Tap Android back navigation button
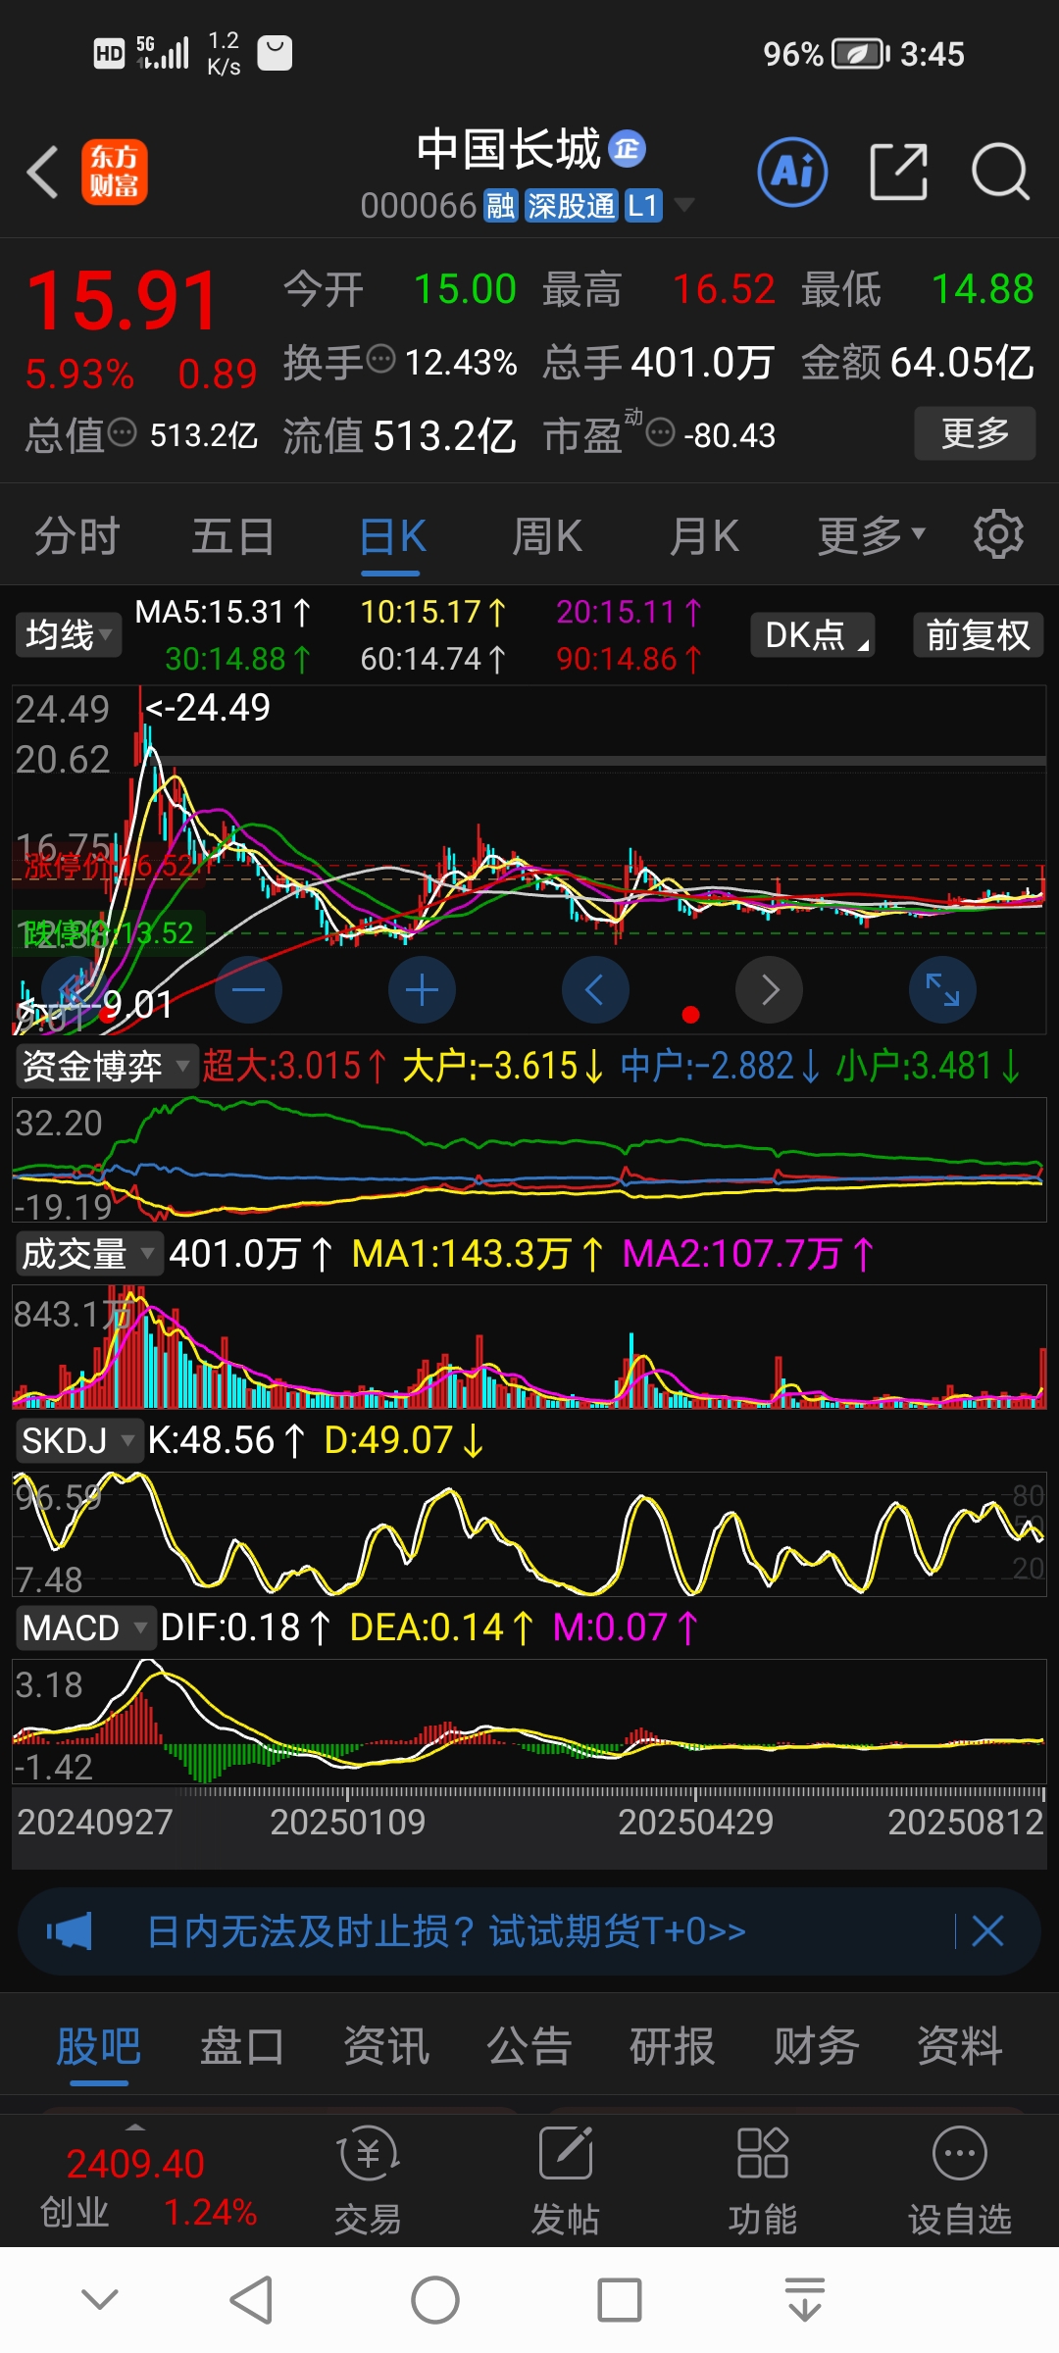This screenshot has width=1059, height=2353. tap(251, 2300)
